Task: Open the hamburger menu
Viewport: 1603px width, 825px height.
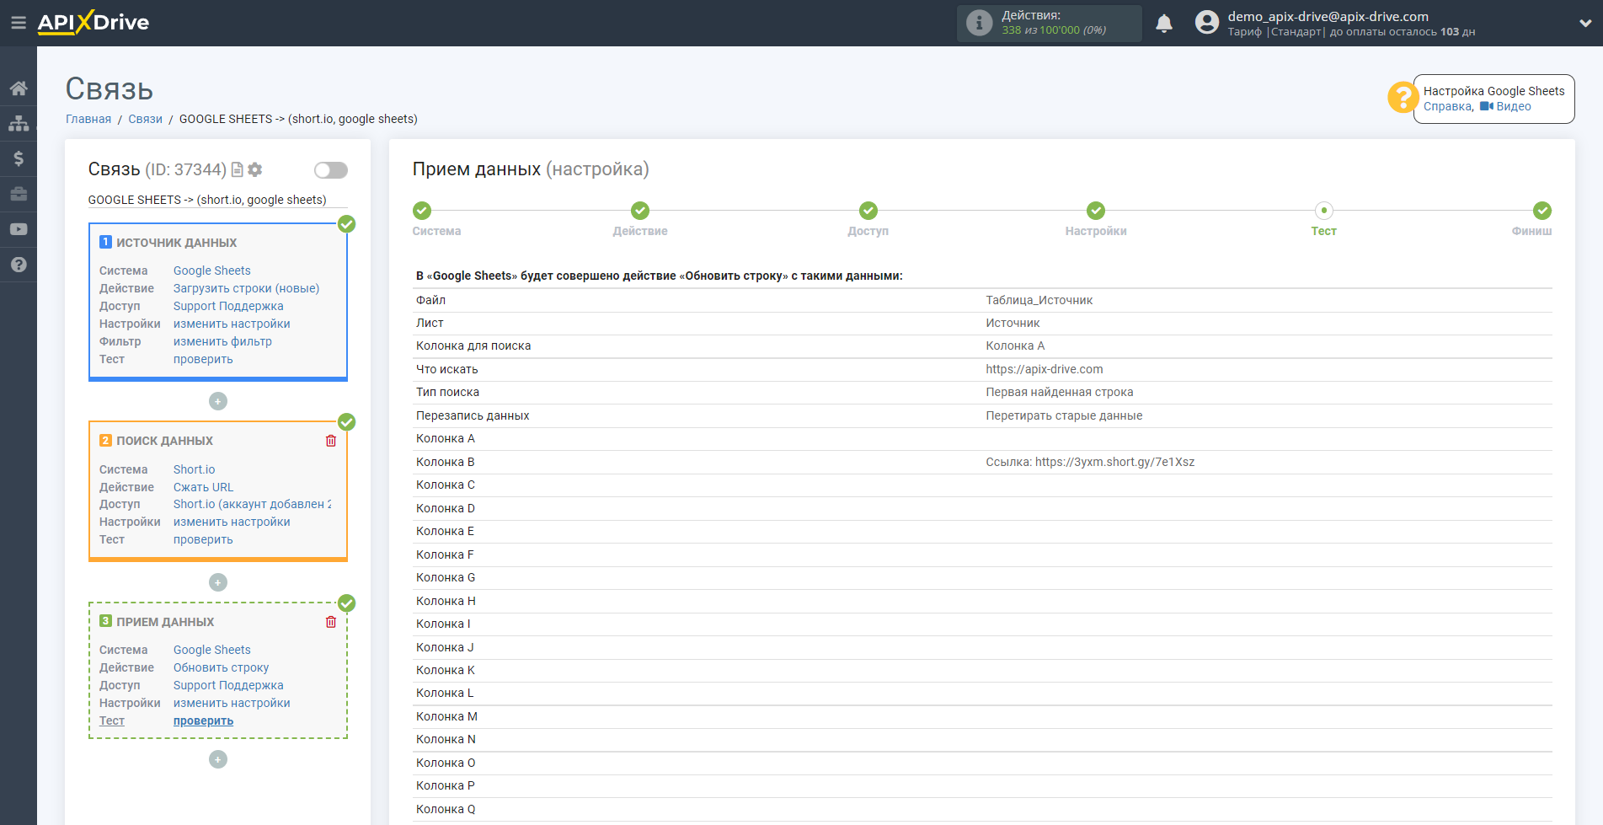Action: point(18,23)
